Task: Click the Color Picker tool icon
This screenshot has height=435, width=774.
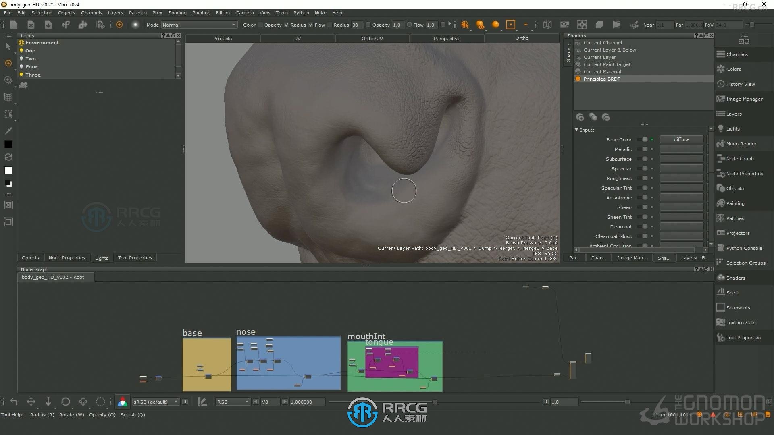Action: (x=7, y=130)
